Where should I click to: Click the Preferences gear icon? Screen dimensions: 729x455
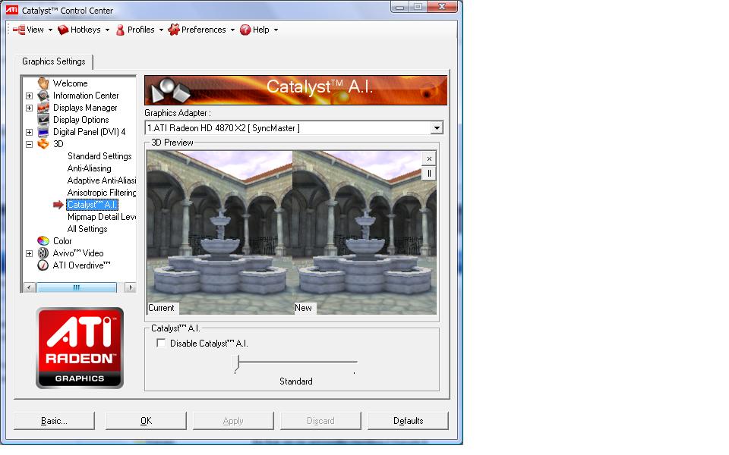coord(174,30)
